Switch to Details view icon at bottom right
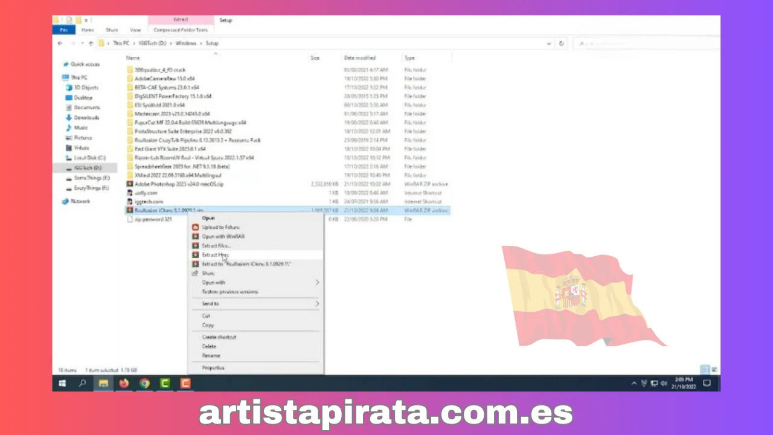Viewport: 773px width, 435px height. tap(705, 370)
